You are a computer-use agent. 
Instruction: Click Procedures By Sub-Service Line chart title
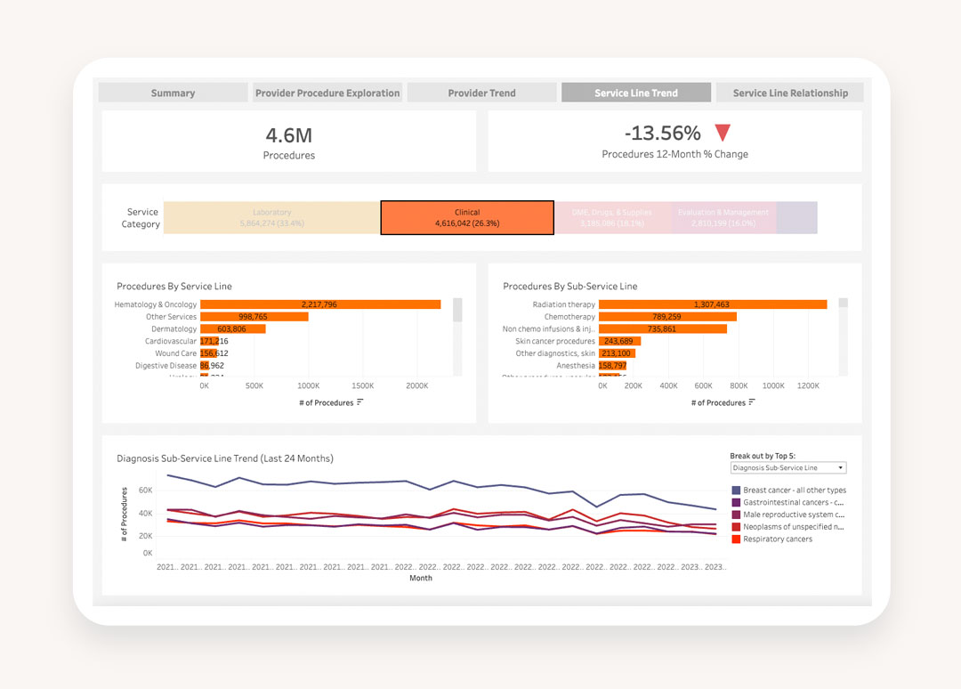pos(570,286)
